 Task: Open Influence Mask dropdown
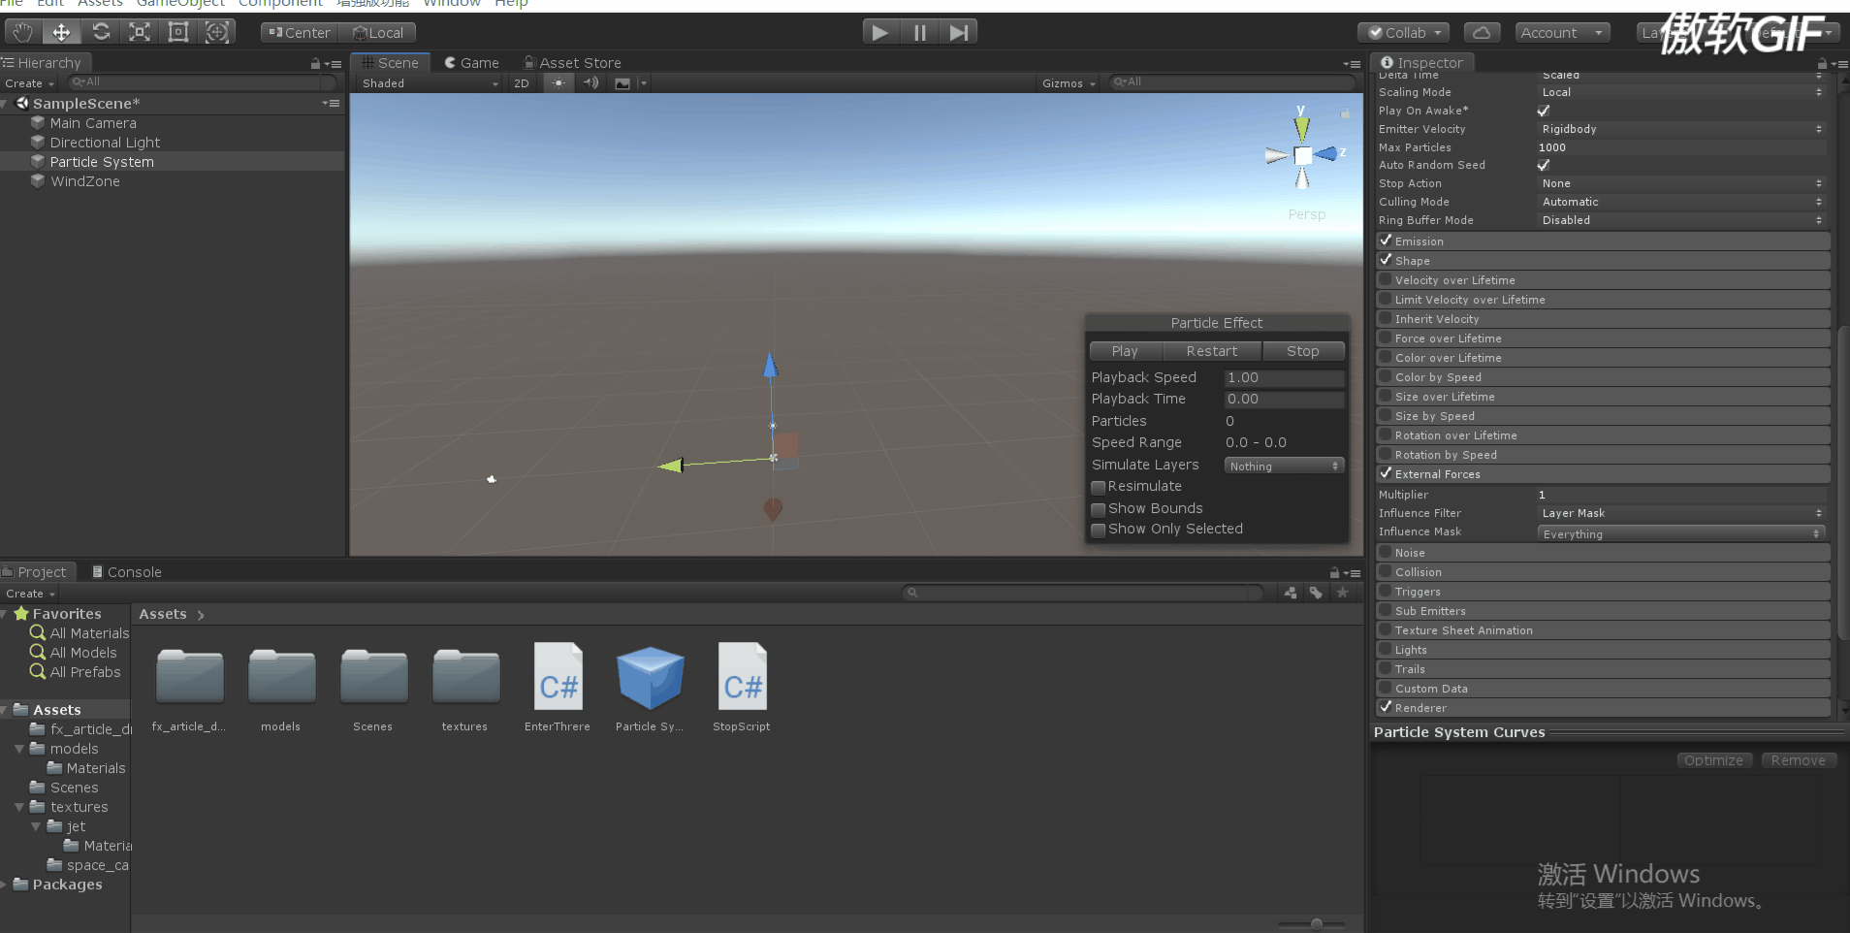(x=1682, y=533)
